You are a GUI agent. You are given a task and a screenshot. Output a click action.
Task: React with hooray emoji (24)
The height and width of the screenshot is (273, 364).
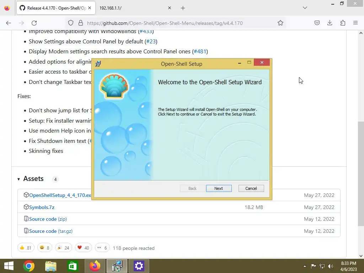[63, 248]
